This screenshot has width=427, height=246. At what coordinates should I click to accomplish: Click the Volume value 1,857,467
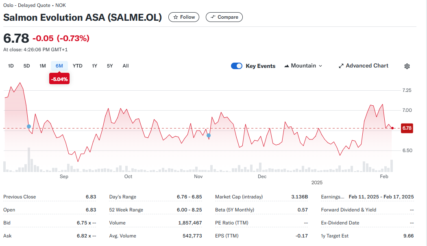(x=190, y=223)
